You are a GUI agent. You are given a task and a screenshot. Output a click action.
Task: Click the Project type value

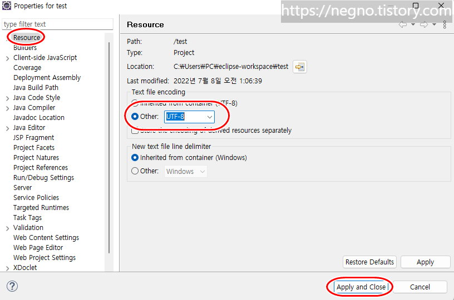(184, 53)
